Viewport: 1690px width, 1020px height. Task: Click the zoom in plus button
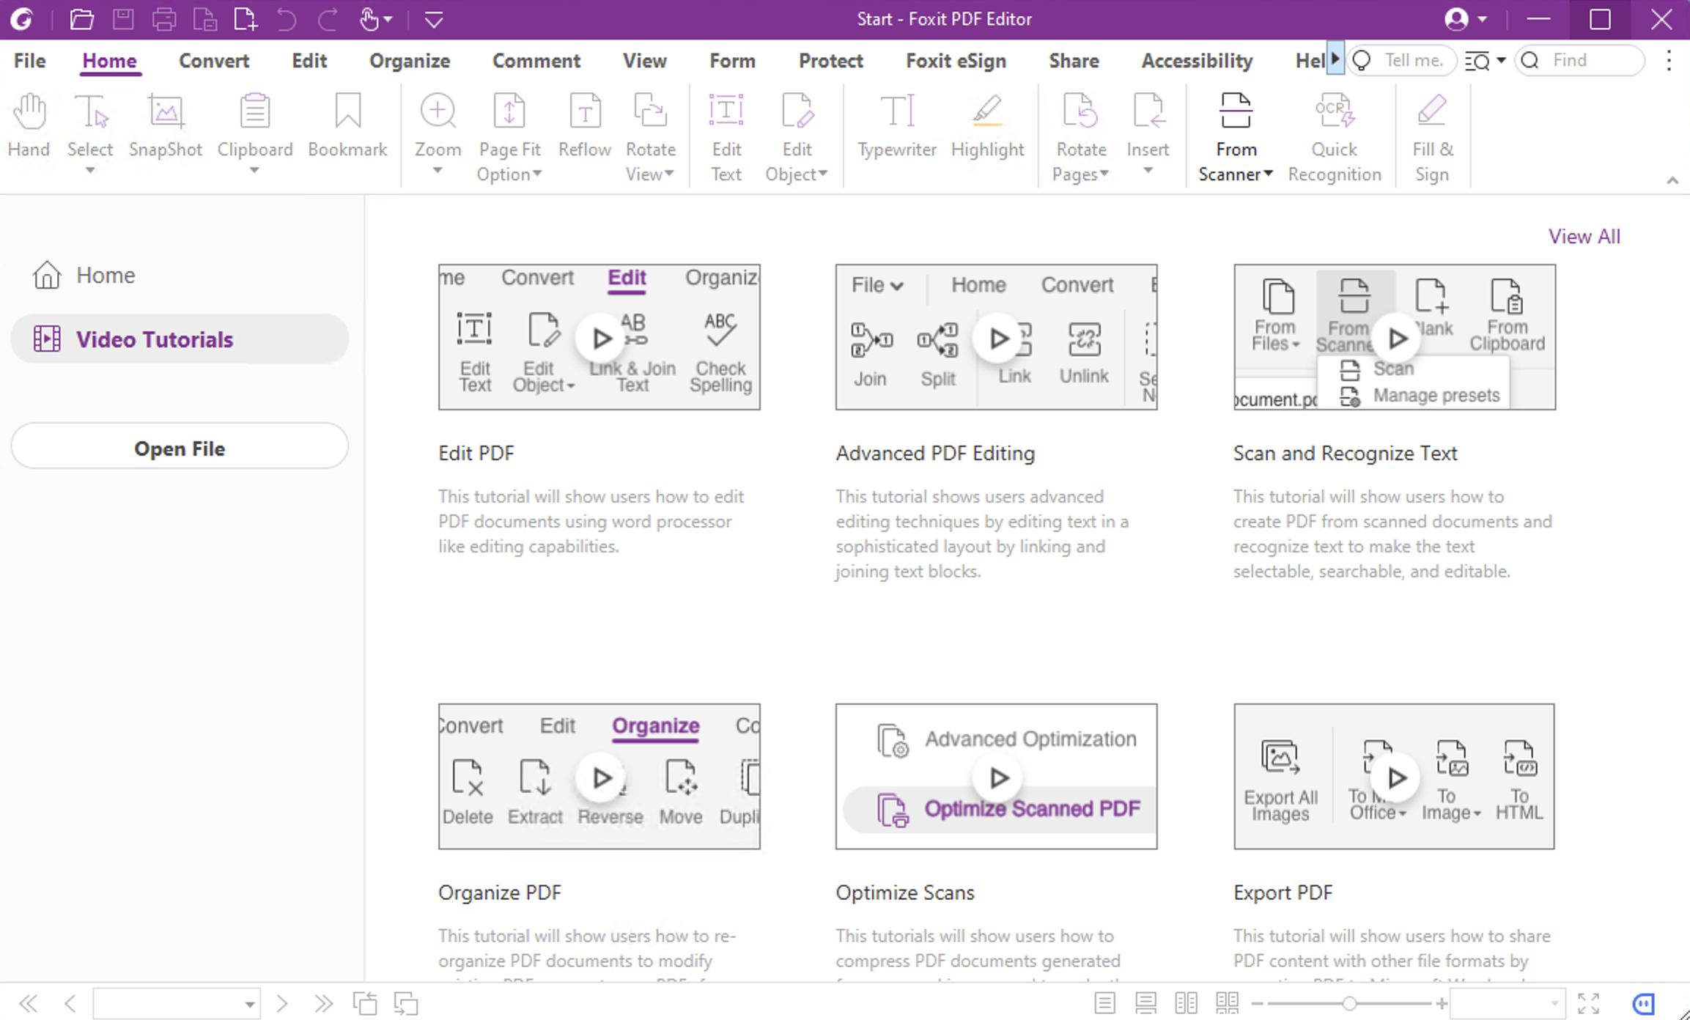pos(1442,1003)
